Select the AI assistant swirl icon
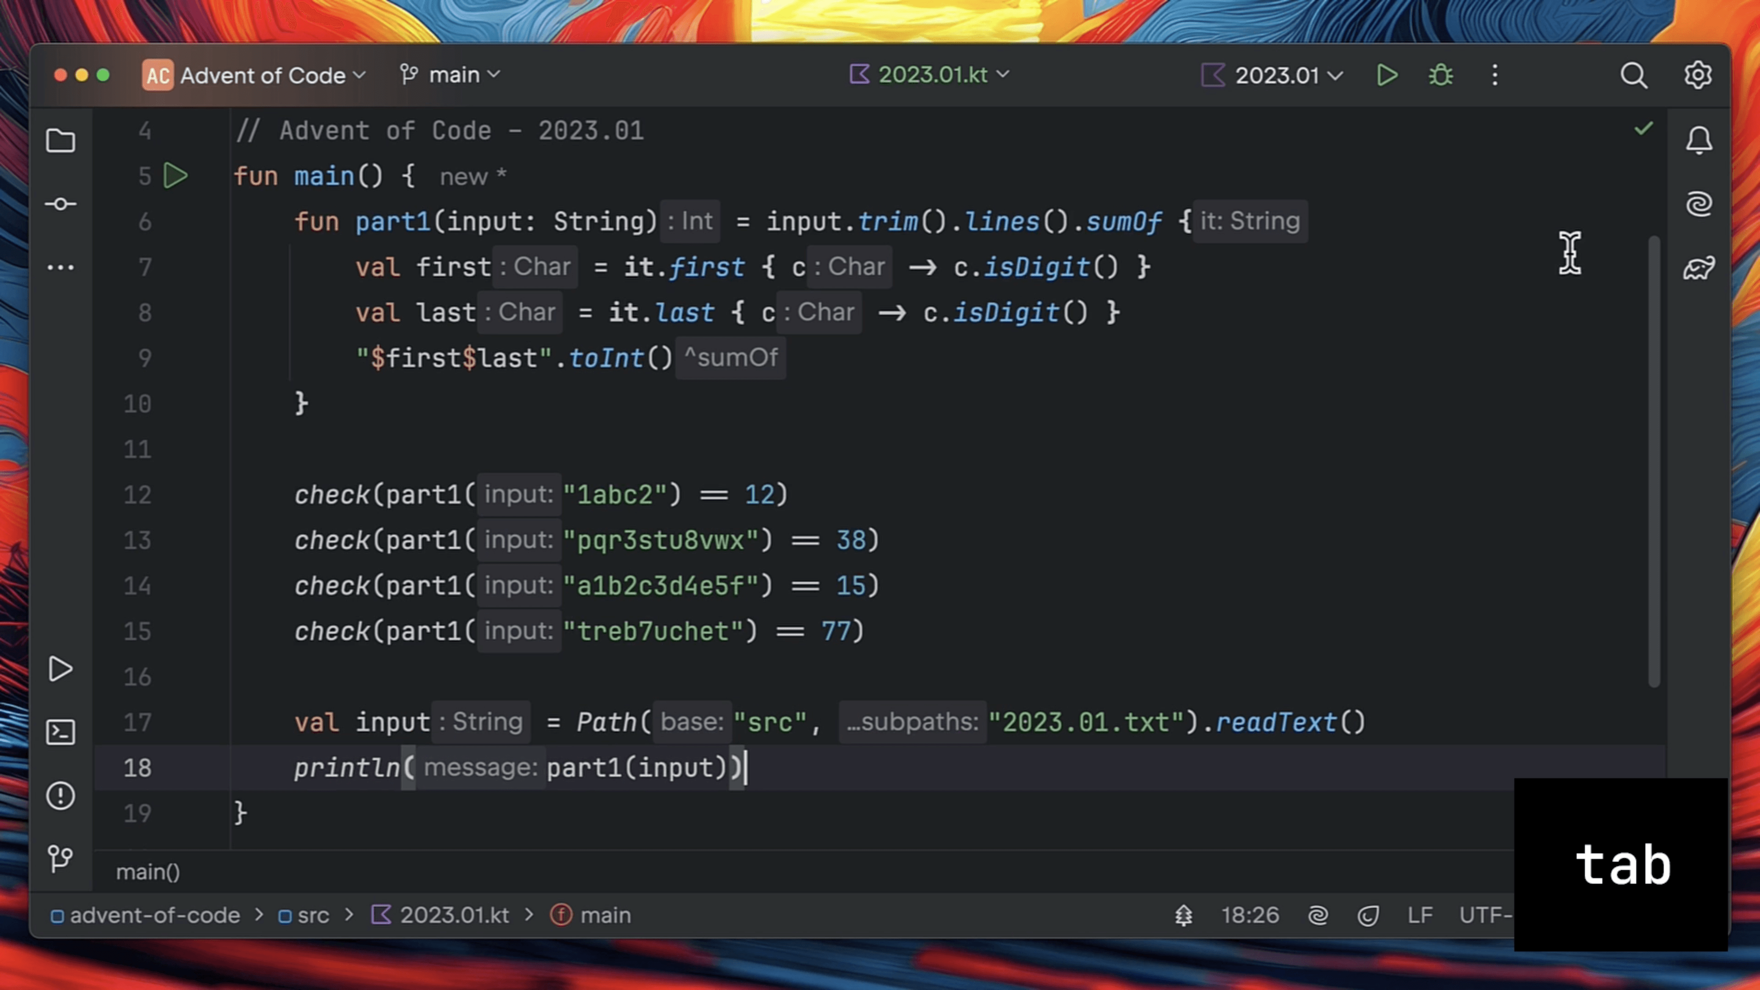The height and width of the screenshot is (990, 1760). [x=1698, y=203]
